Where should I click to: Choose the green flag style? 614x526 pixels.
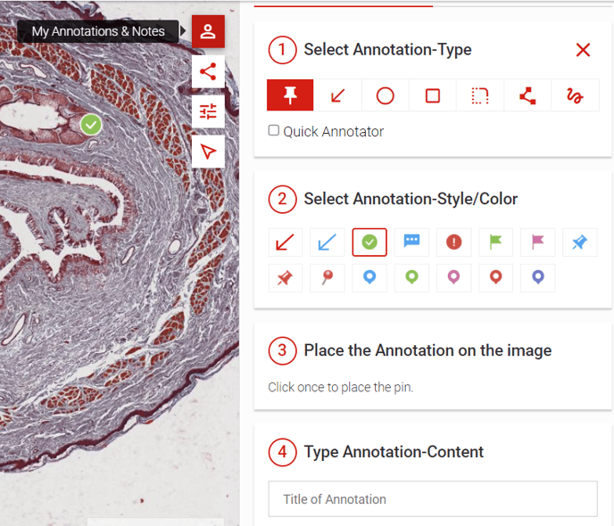(x=495, y=242)
